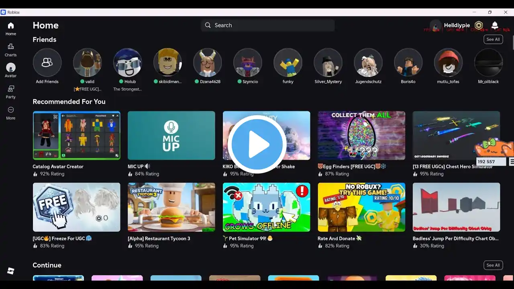The width and height of the screenshot is (514, 289).
Task: Click the Catalog Avatar Creator title
Action: (58, 167)
